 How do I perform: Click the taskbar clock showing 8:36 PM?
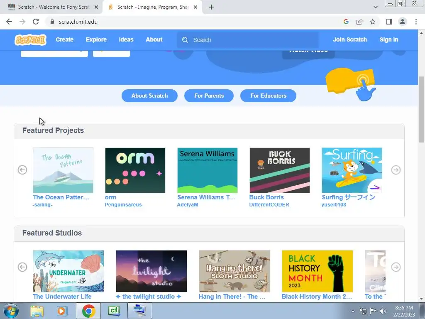click(x=404, y=311)
